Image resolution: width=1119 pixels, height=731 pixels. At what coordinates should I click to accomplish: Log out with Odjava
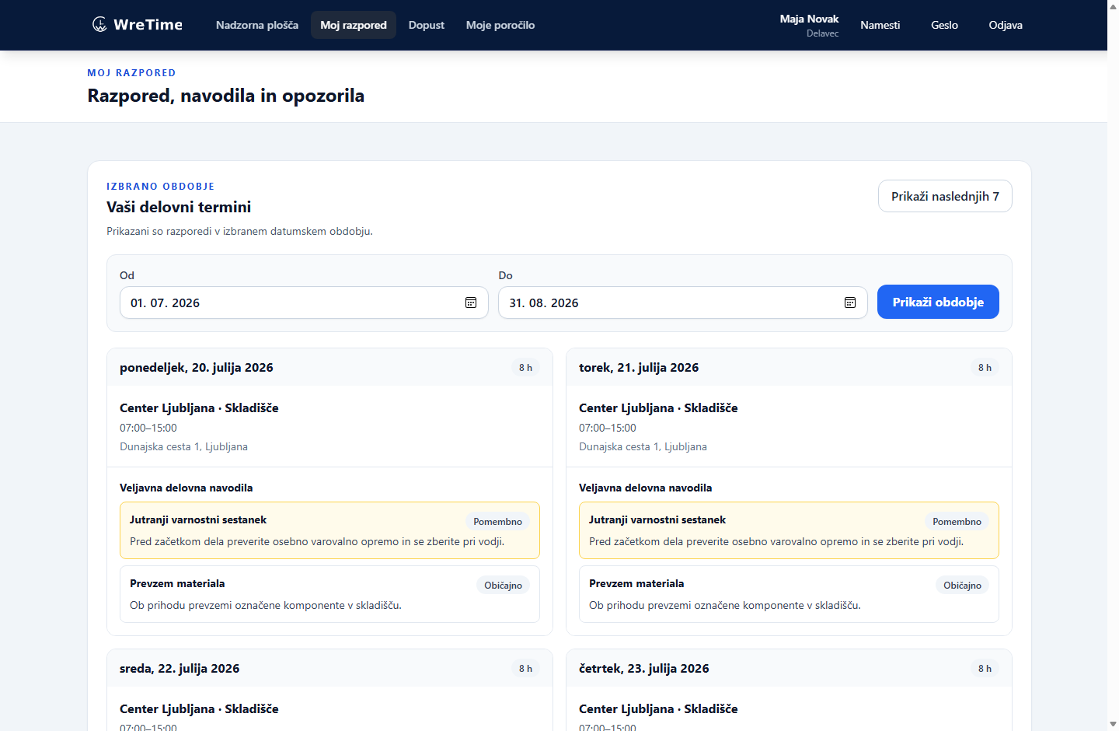(1006, 25)
